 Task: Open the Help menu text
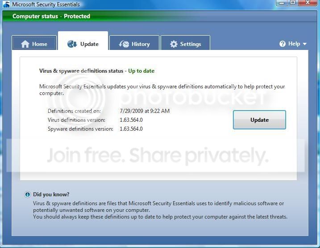tap(294, 44)
